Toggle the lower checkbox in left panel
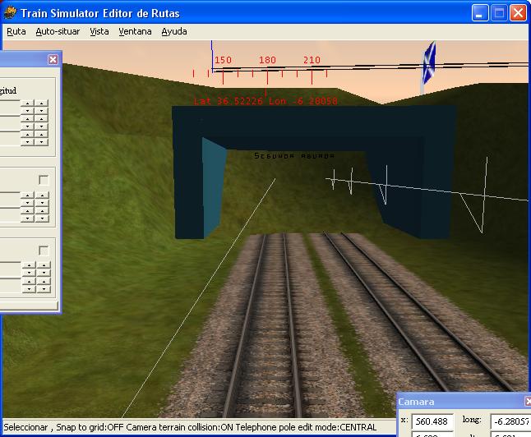This screenshot has width=531, height=437. tap(44, 251)
